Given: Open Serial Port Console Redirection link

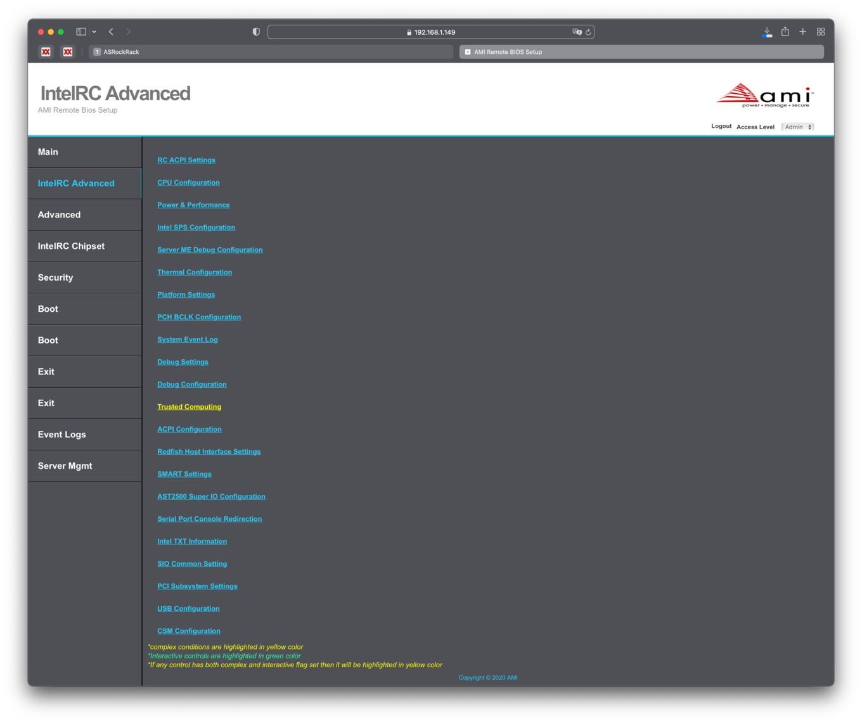Looking at the screenshot, I should [209, 519].
